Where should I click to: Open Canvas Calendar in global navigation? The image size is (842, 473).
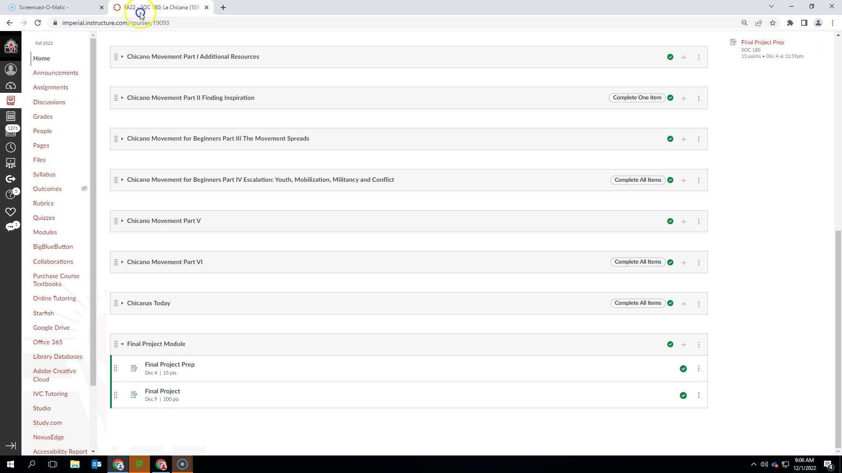coord(11,116)
